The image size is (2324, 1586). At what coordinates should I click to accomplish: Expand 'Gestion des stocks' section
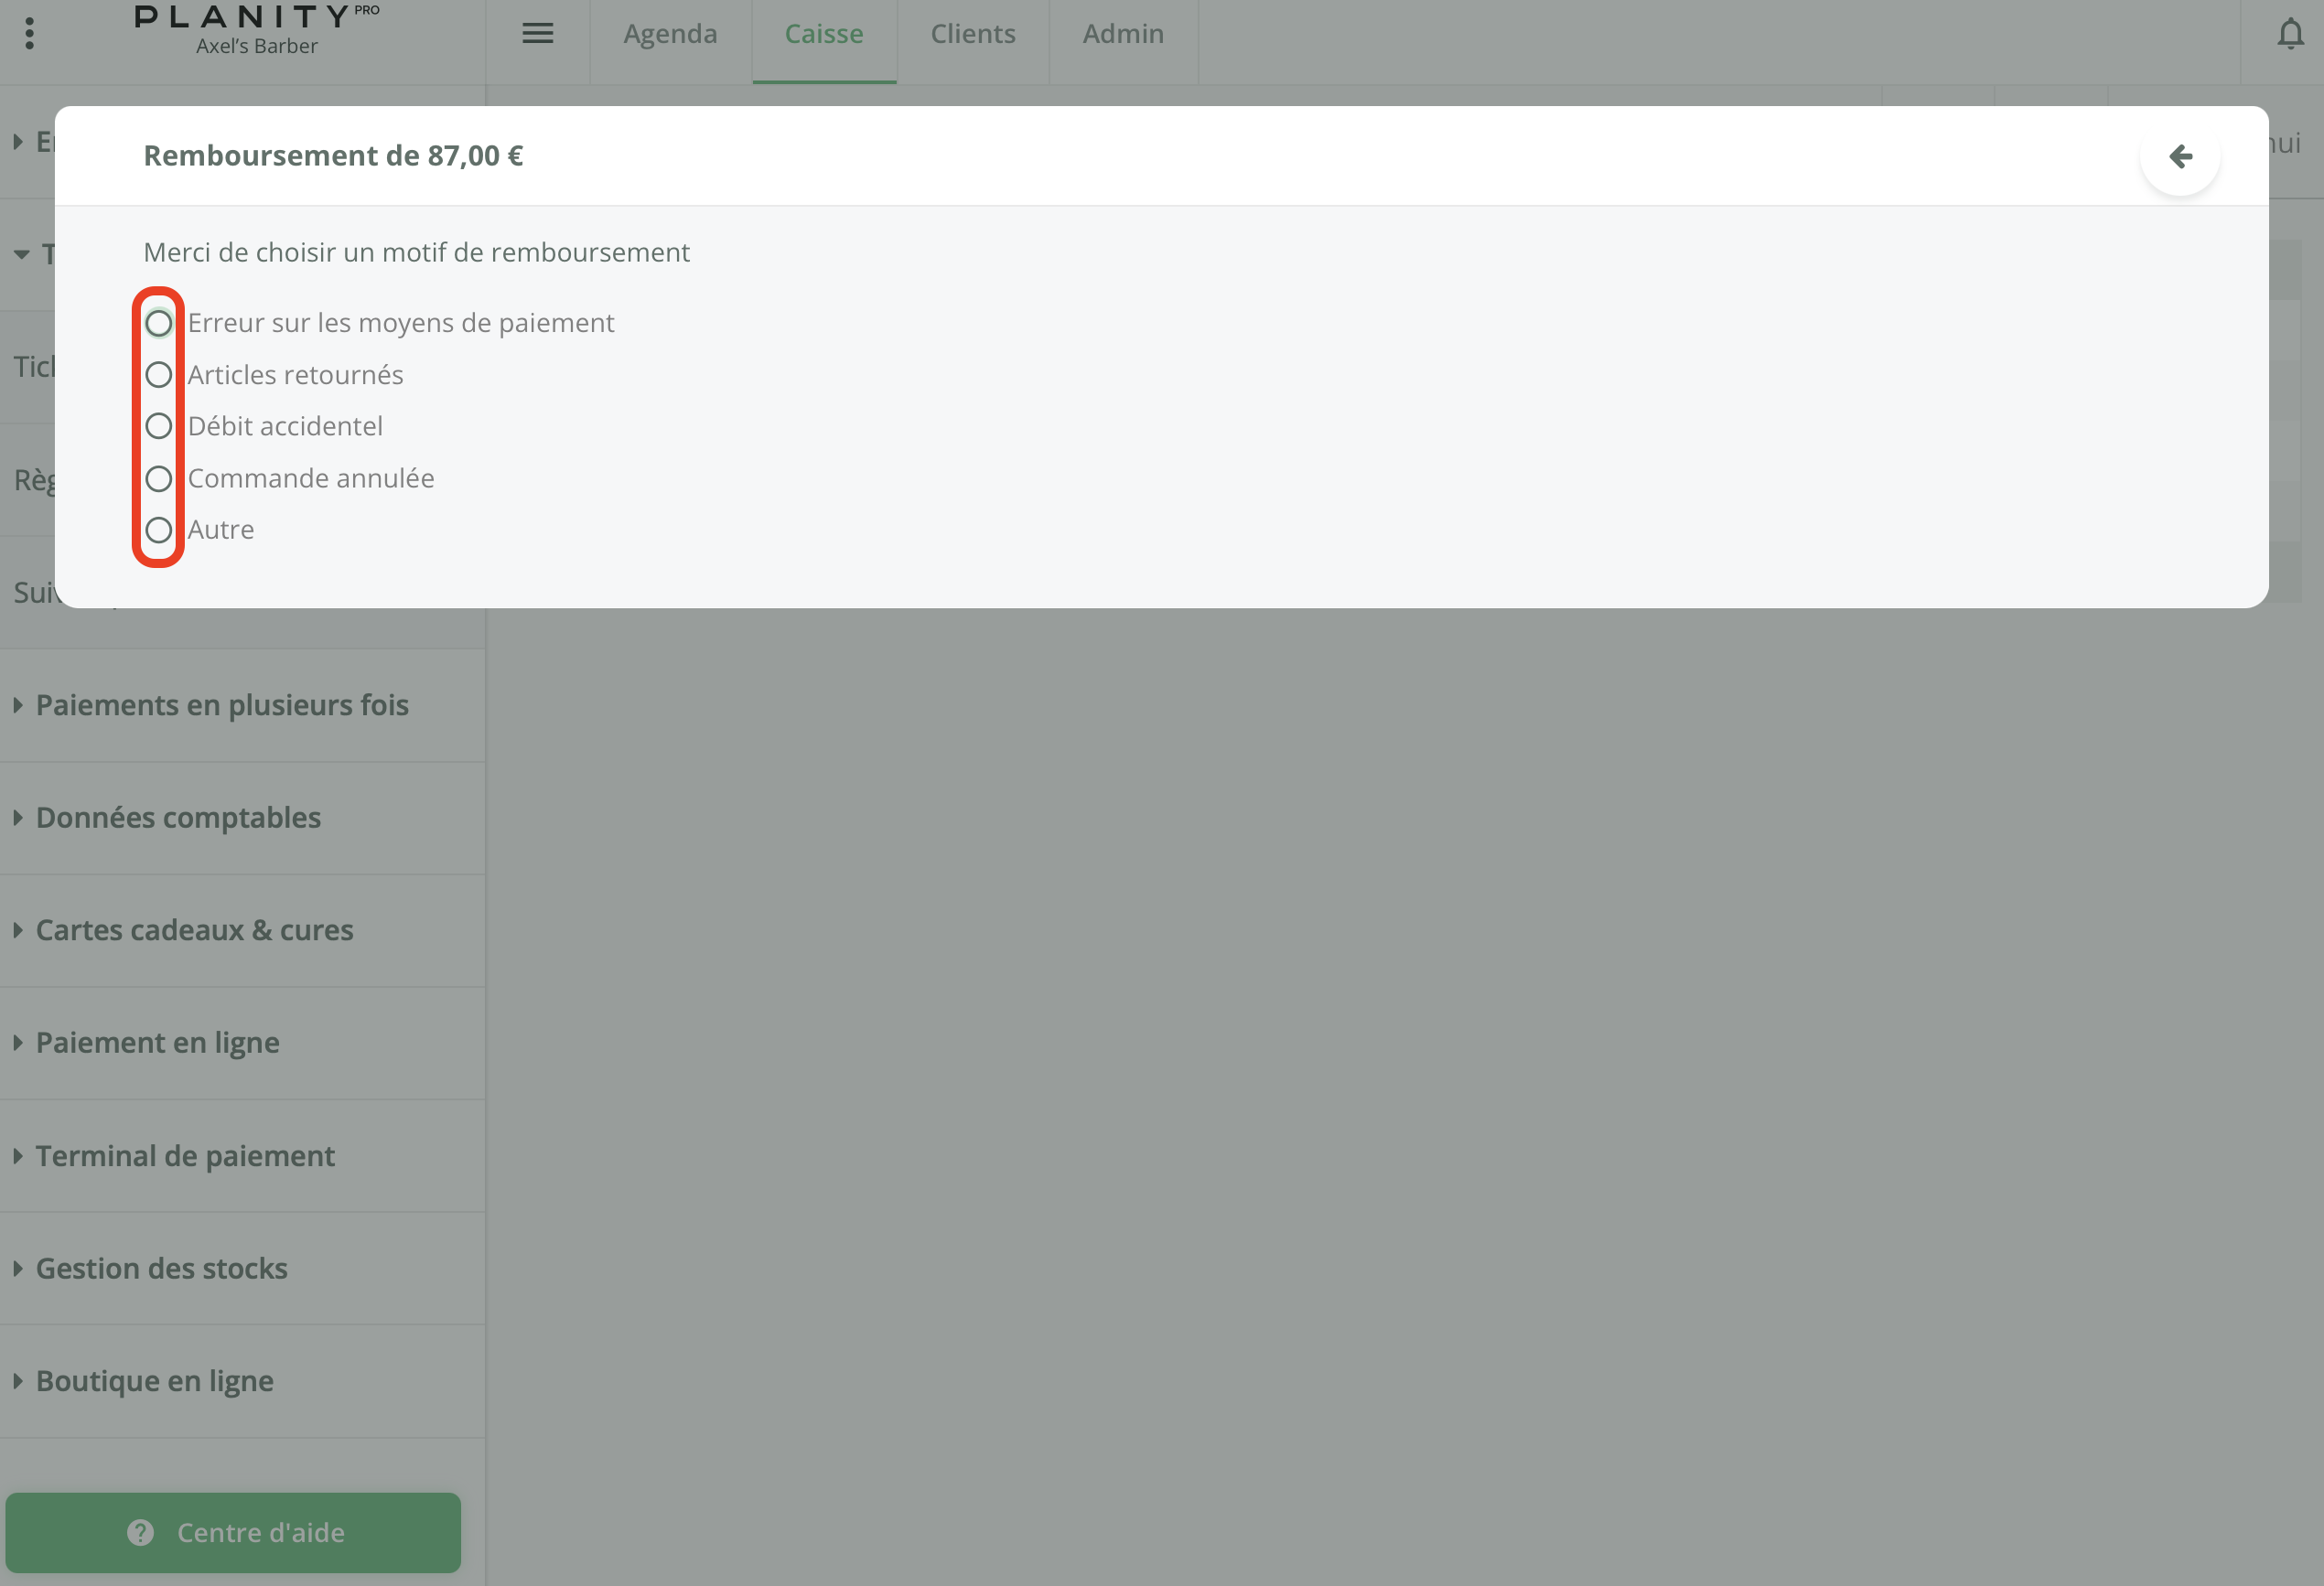[x=161, y=1270]
